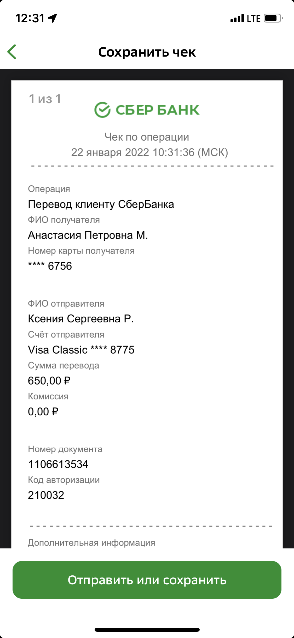Tap the transfer amount 650,00 ₽
The height and width of the screenshot is (638, 294).
49,381
